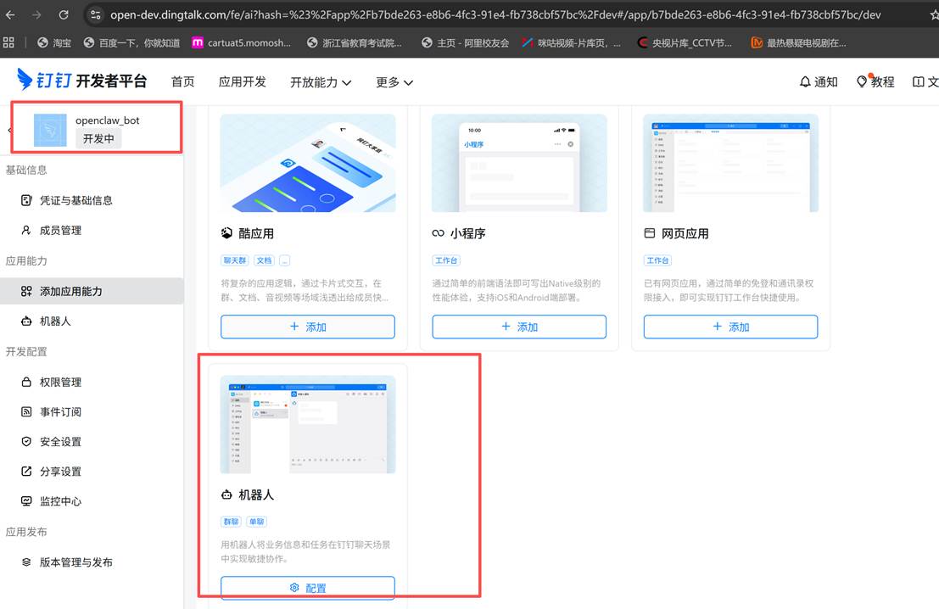Screen dimensions: 939x609
Task: Click the 教程 lightbulb icon
Action: point(862,81)
